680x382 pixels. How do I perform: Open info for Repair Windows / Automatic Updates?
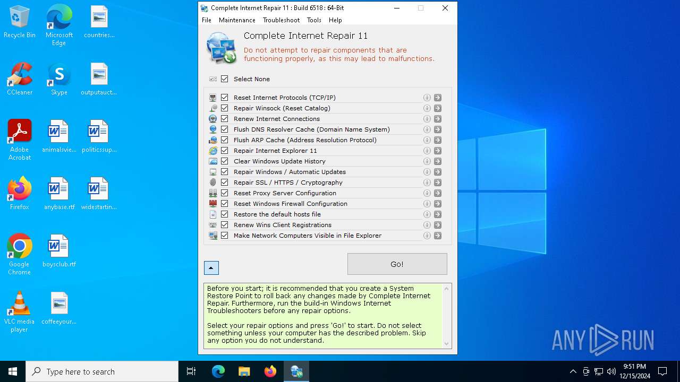pyautogui.click(x=427, y=172)
